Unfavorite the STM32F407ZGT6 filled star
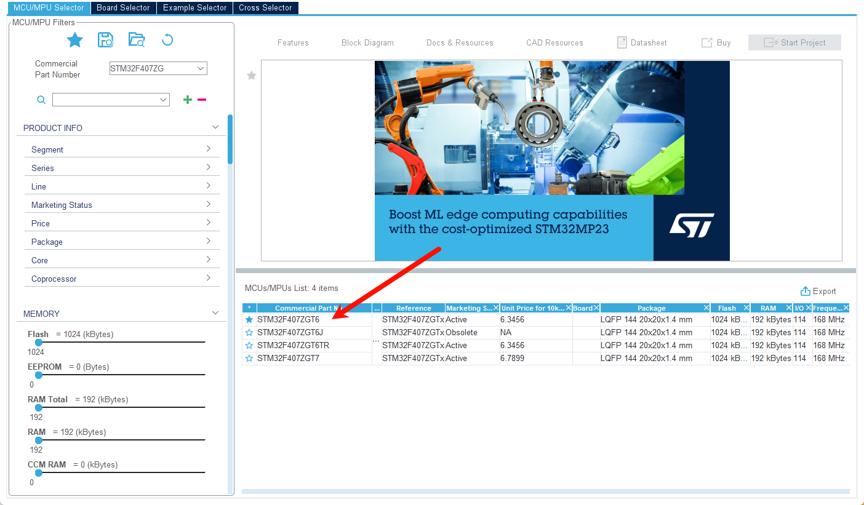Image resolution: width=864 pixels, height=505 pixels. tap(249, 320)
